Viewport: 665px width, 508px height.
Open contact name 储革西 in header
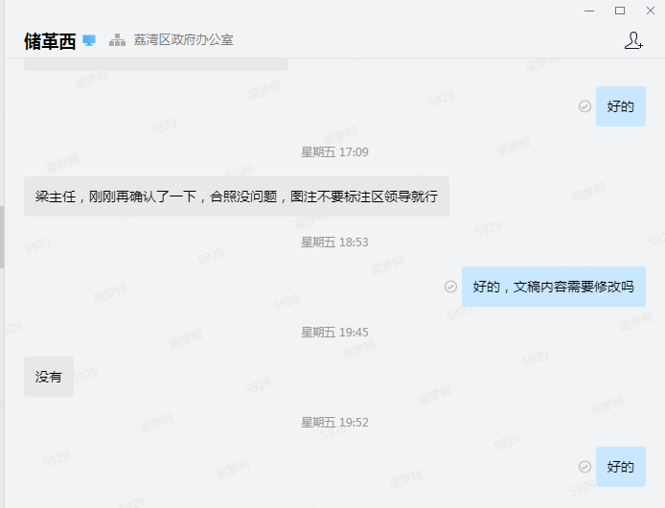[x=50, y=41]
